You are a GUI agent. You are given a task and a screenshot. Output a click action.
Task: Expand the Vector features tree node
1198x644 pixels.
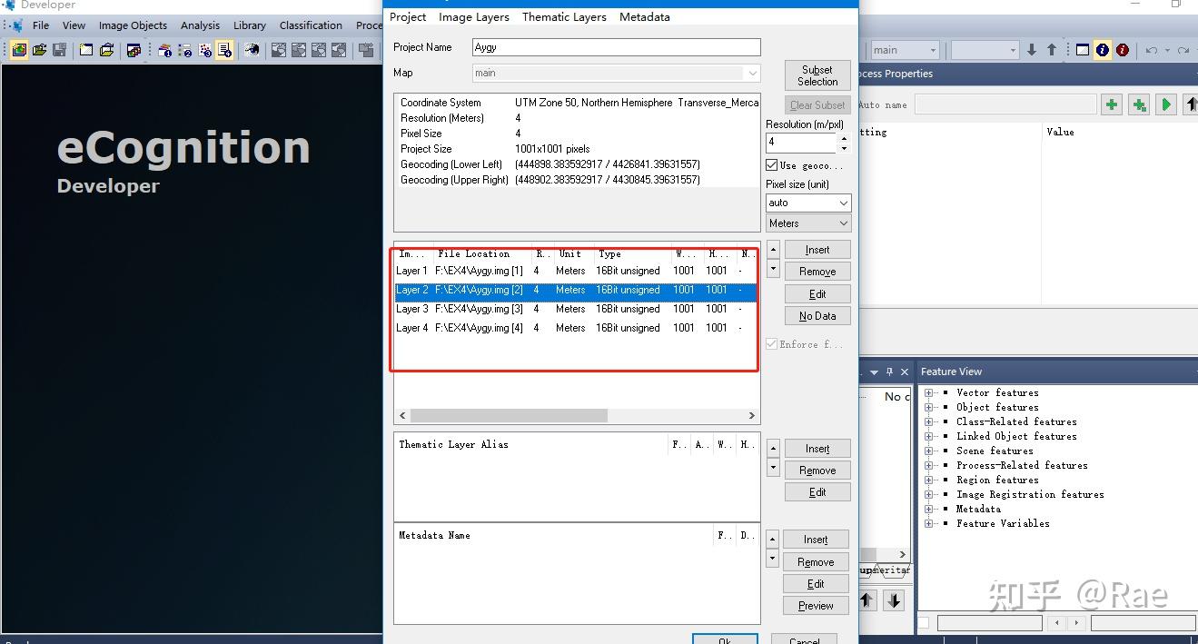[928, 392]
